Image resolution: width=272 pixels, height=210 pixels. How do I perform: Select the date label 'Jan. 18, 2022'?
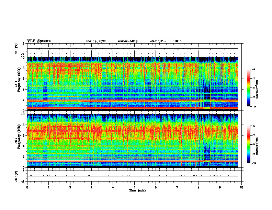96,41
